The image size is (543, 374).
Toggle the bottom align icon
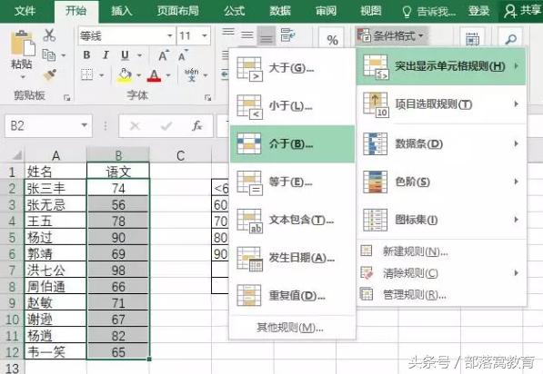[x=266, y=36]
